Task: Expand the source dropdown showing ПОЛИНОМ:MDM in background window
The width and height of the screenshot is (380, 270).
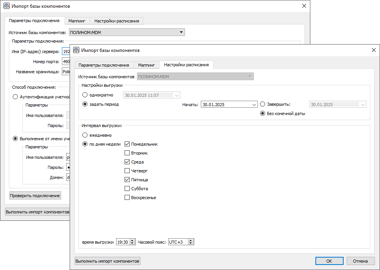Action: coord(181,33)
